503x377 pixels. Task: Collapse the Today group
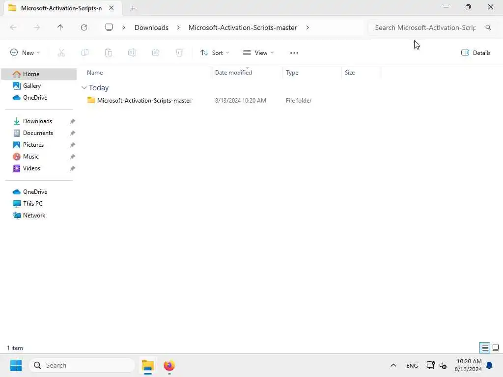pos(84,87)
